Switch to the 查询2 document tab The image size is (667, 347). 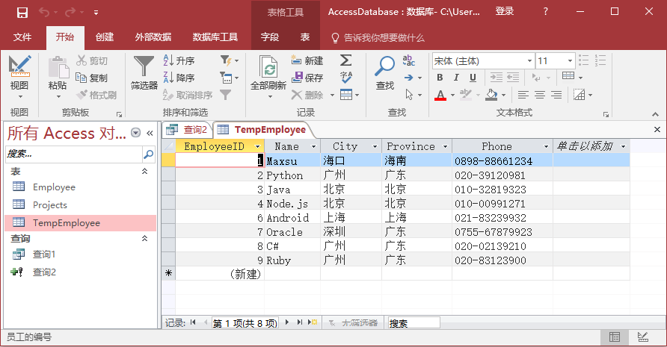(x=188, y=129)
